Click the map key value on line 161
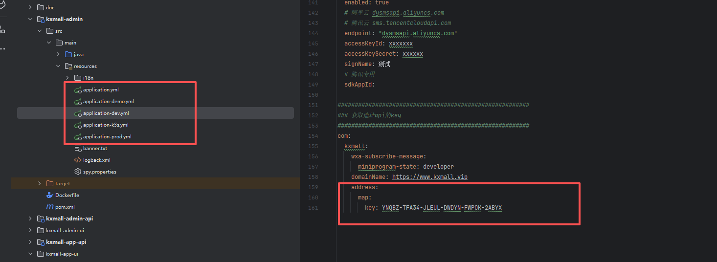The height and width of the screenshot is (262, 717). [x=442, y=208]
